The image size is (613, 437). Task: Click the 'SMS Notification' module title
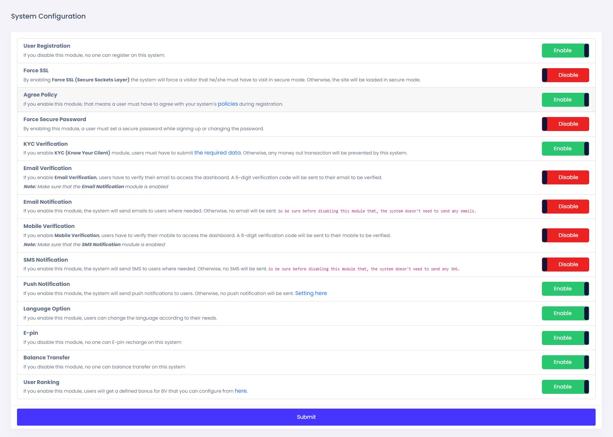45,260
